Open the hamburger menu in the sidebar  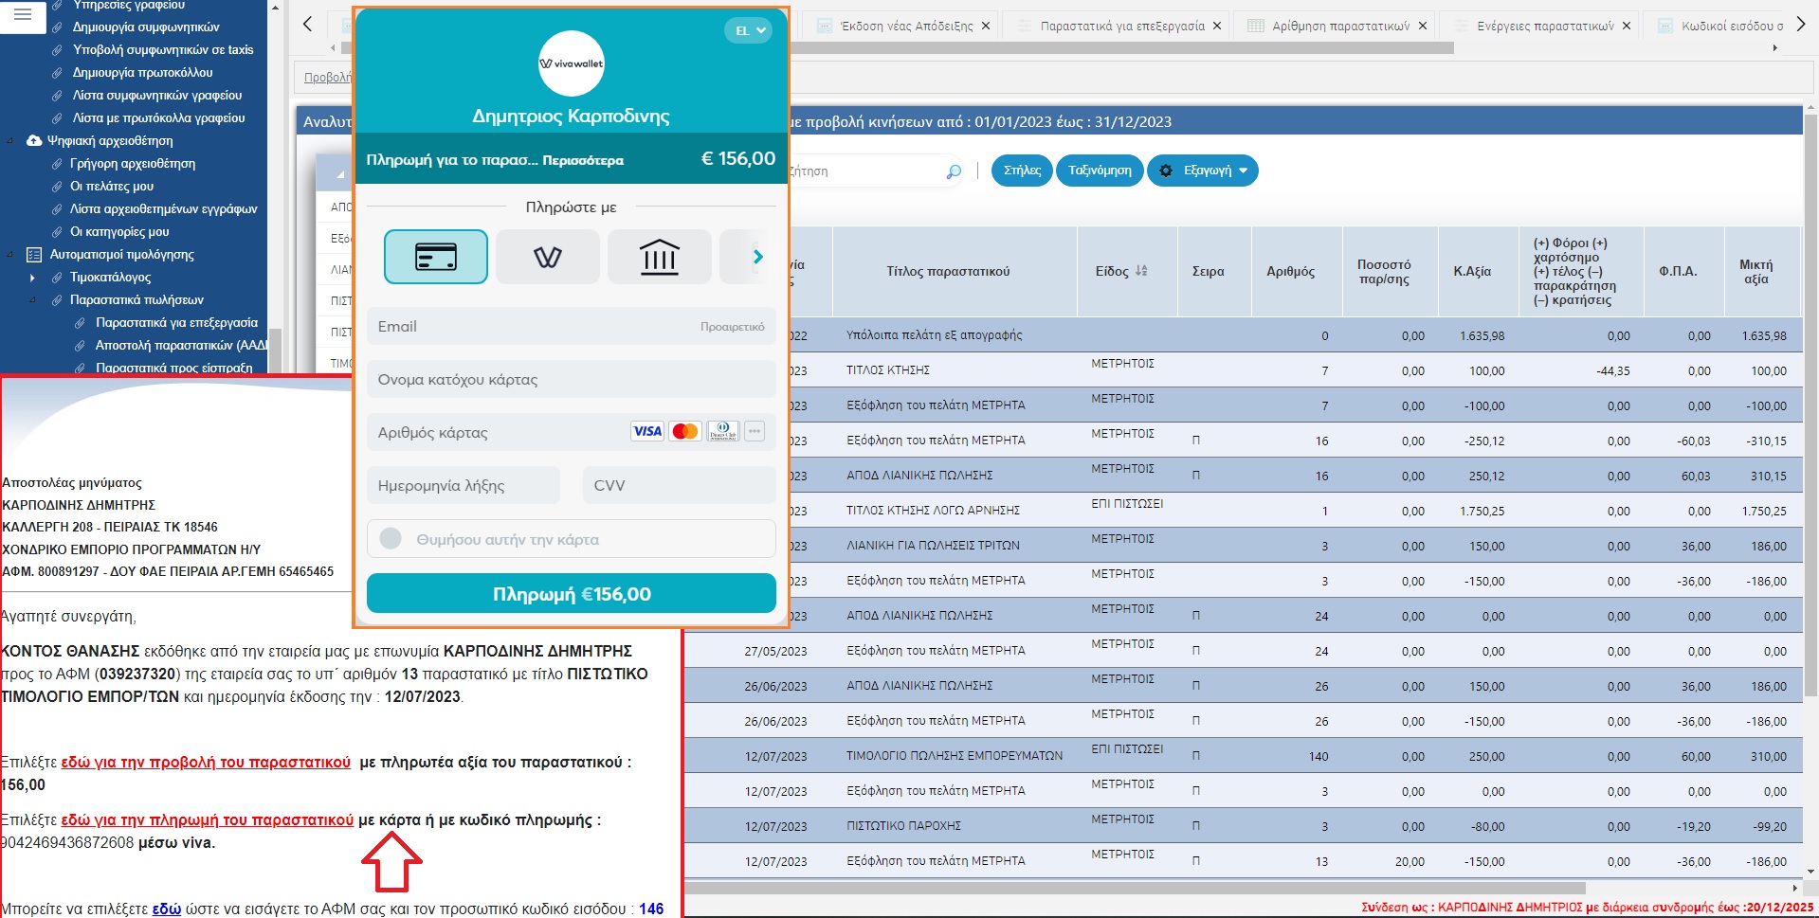click(x=23, y=14)
